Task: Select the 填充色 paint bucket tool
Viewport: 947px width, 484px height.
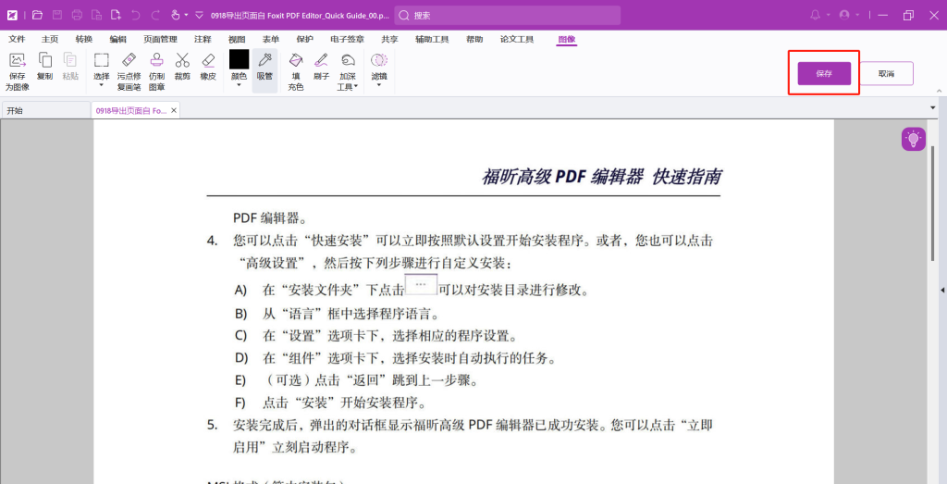Action: point(296,71)
